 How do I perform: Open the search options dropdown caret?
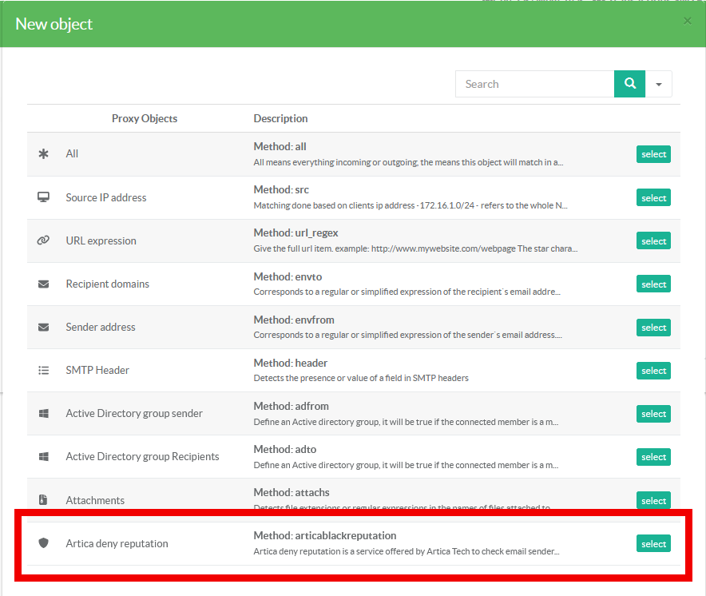(x=659, y=84)
